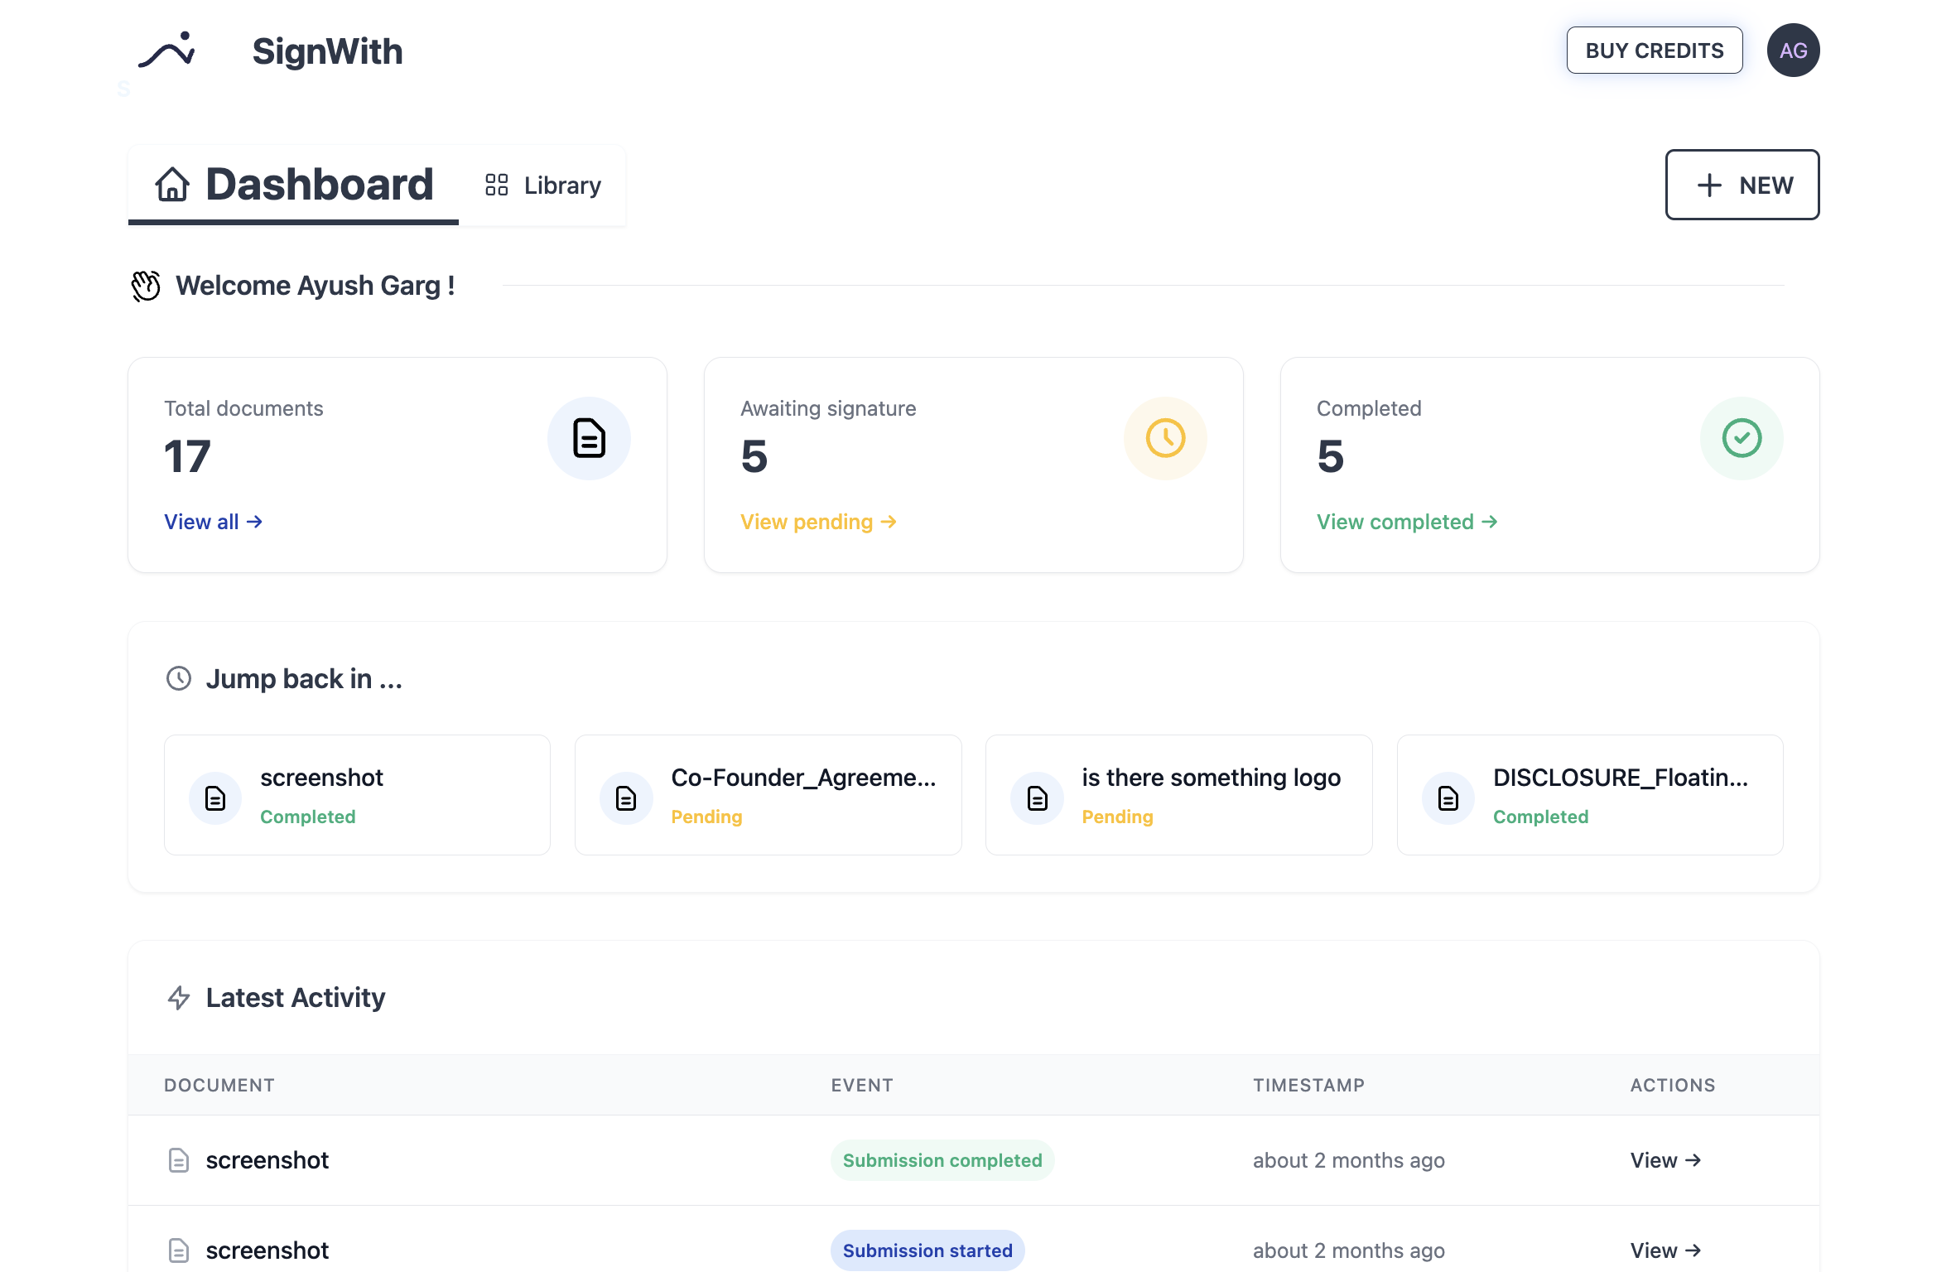Click the Completed checkmark circle icon
The width and height of the screenshot is (1956, 1272).
[1742, 438]
